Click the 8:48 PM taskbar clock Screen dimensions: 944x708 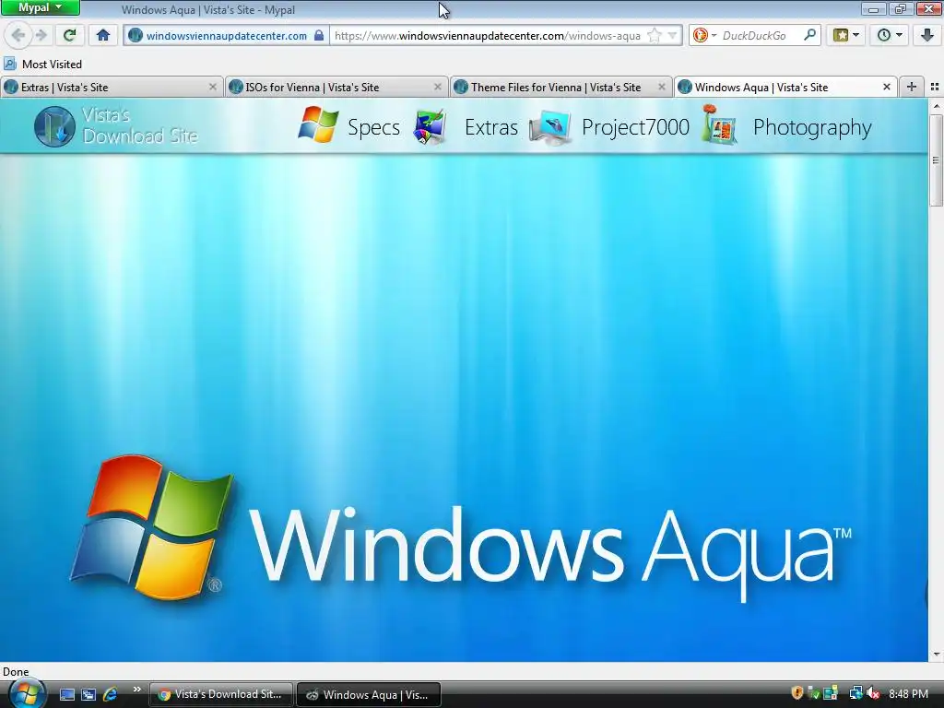coord(908,694)
